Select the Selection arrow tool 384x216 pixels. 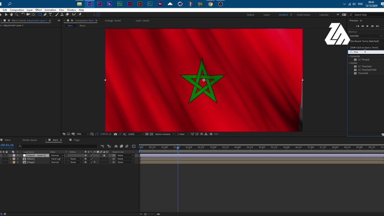6,14
